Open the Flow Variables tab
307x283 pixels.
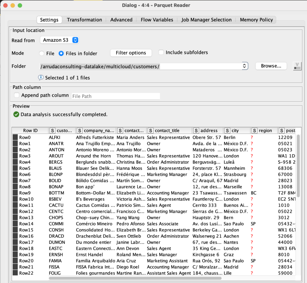[x=157, y=20]
